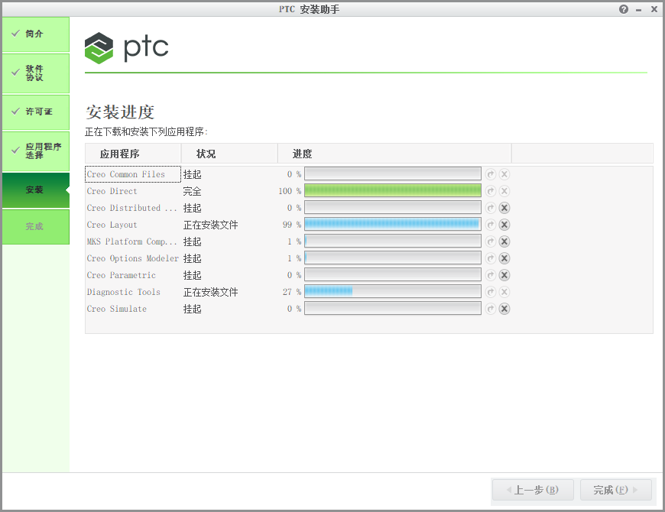
Task: Select the 'Creo Parametric' application name
Action: click(122, 276)
